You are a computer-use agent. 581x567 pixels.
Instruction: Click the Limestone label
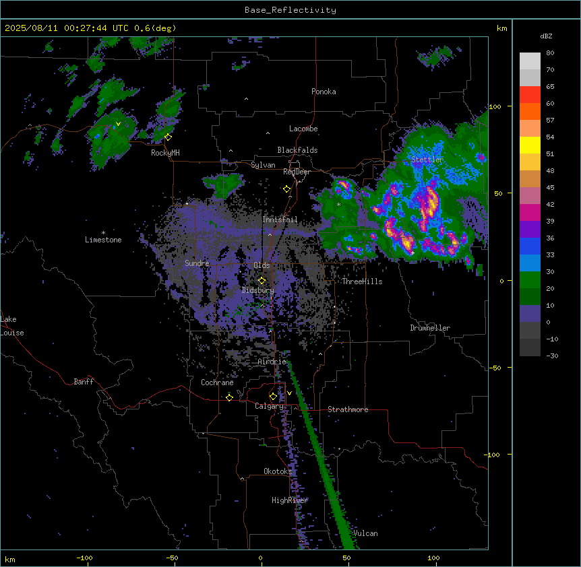point(103,240)
